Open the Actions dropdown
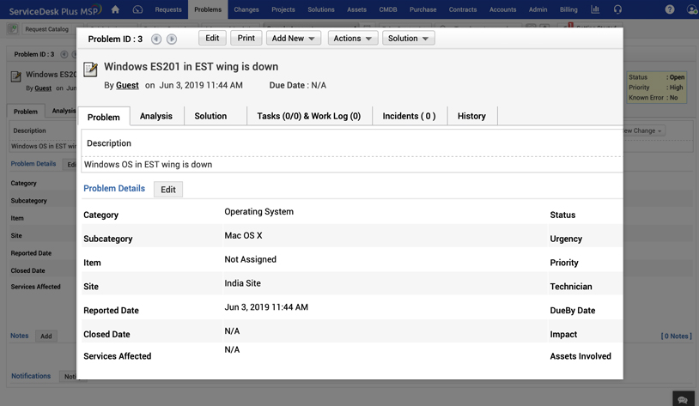This screenshot has height=406, width=699. [x=353, y=39]
